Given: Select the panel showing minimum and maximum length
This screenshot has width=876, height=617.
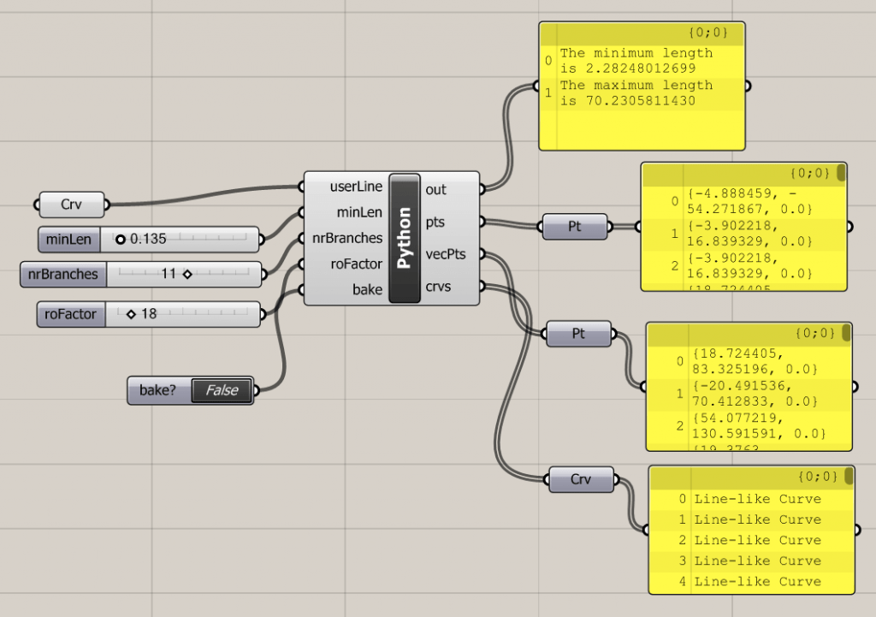Looking at the screenshot, I should pyautogui.click(x=642, y=86).
